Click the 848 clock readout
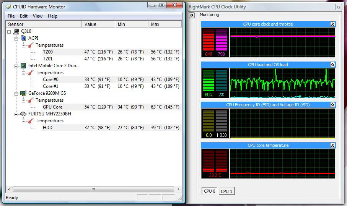The width and height of the screenshot is (347, 206). [x=209, y=54]
